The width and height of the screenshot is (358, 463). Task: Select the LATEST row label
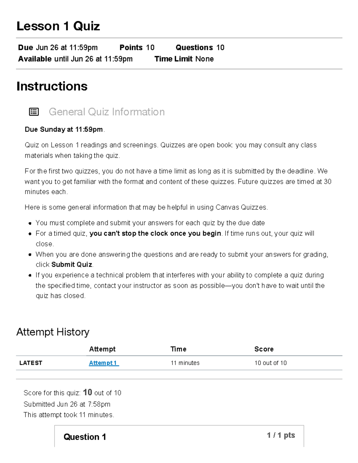pos(31,363)
